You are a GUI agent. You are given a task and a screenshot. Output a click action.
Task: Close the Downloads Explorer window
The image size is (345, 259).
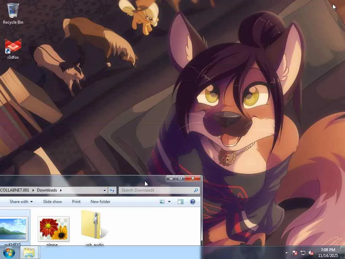click(x=193, y=178)
